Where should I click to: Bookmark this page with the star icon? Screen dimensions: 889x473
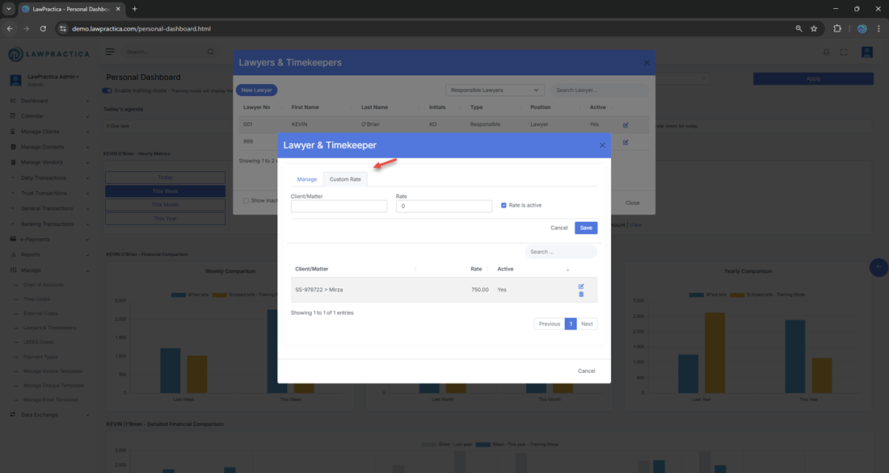coord(814,28)
